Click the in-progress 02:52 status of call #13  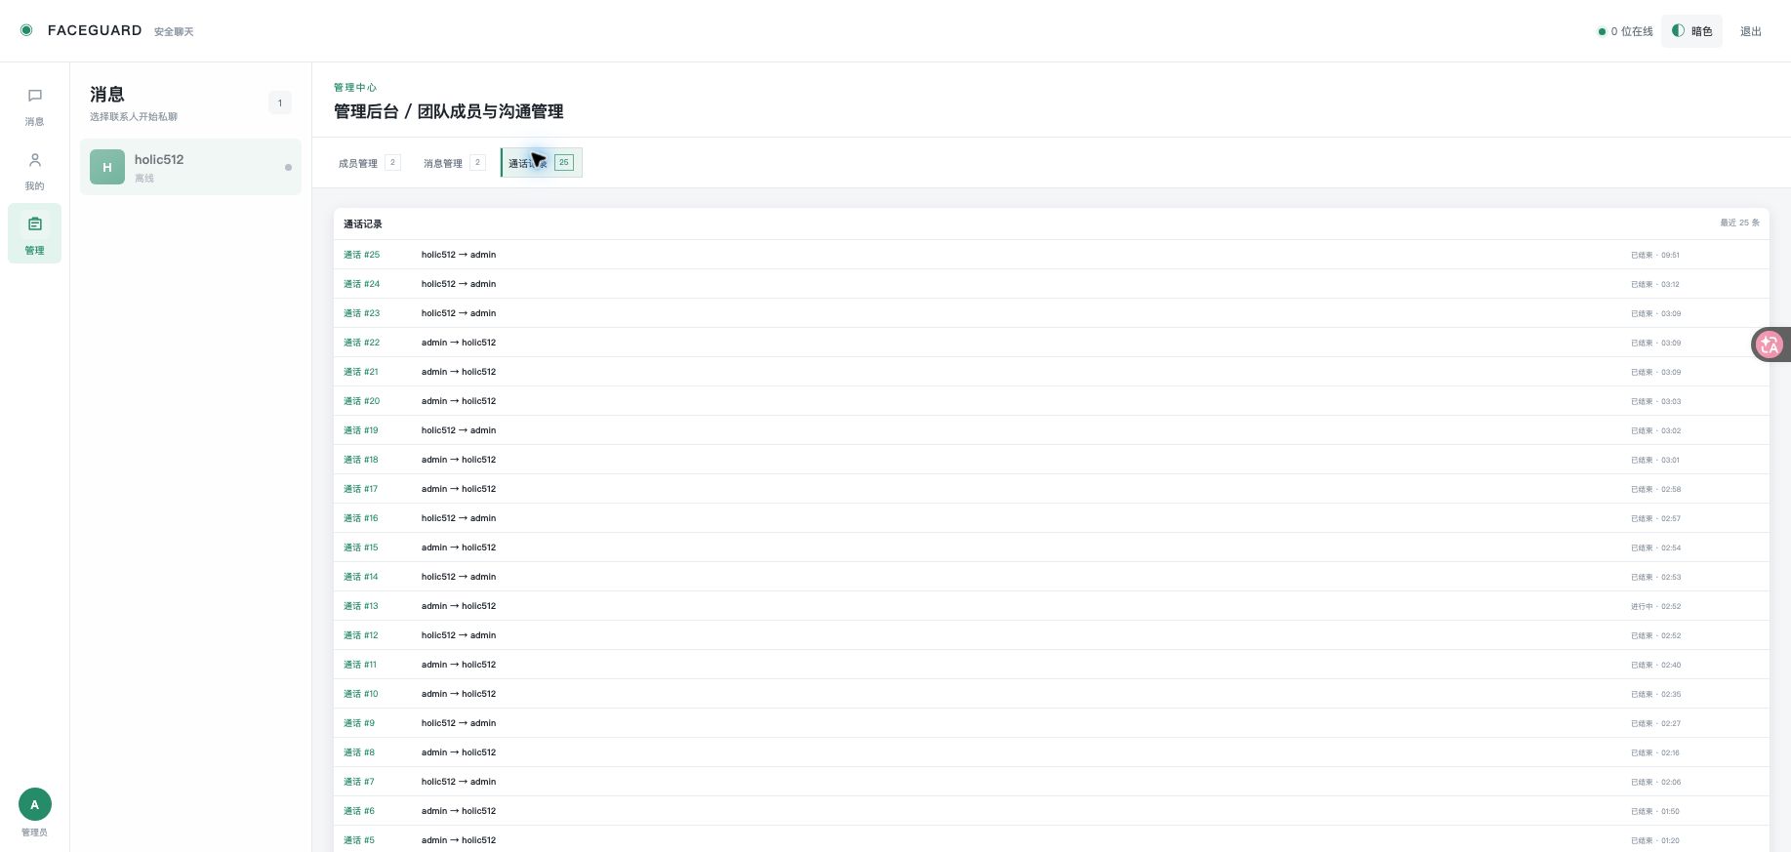1655,607
